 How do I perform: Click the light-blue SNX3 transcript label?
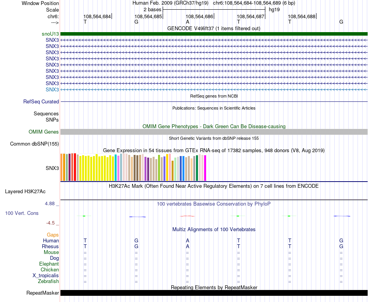pos(52,90)
